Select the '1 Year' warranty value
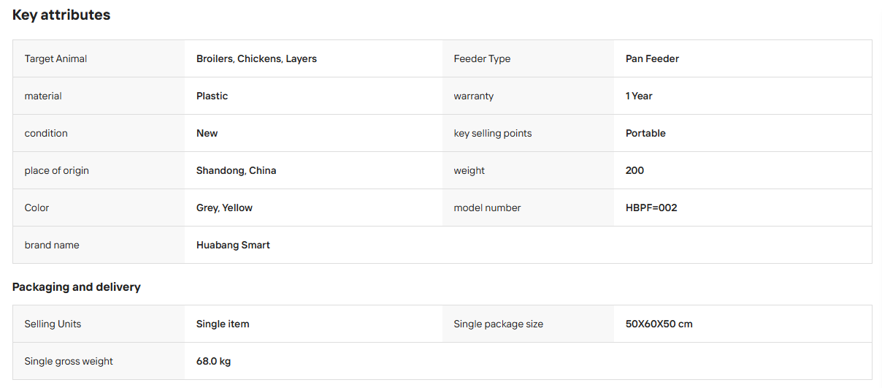 (x=639, y=96)
